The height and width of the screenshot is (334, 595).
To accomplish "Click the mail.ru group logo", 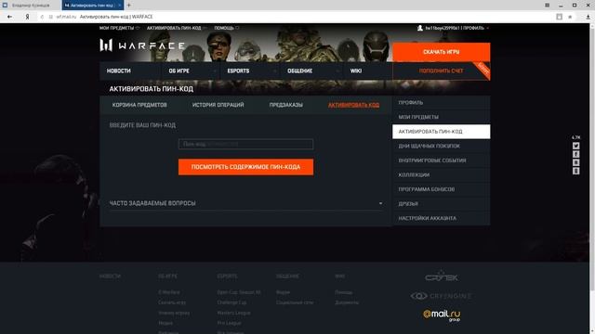I will tap(442, 315).
